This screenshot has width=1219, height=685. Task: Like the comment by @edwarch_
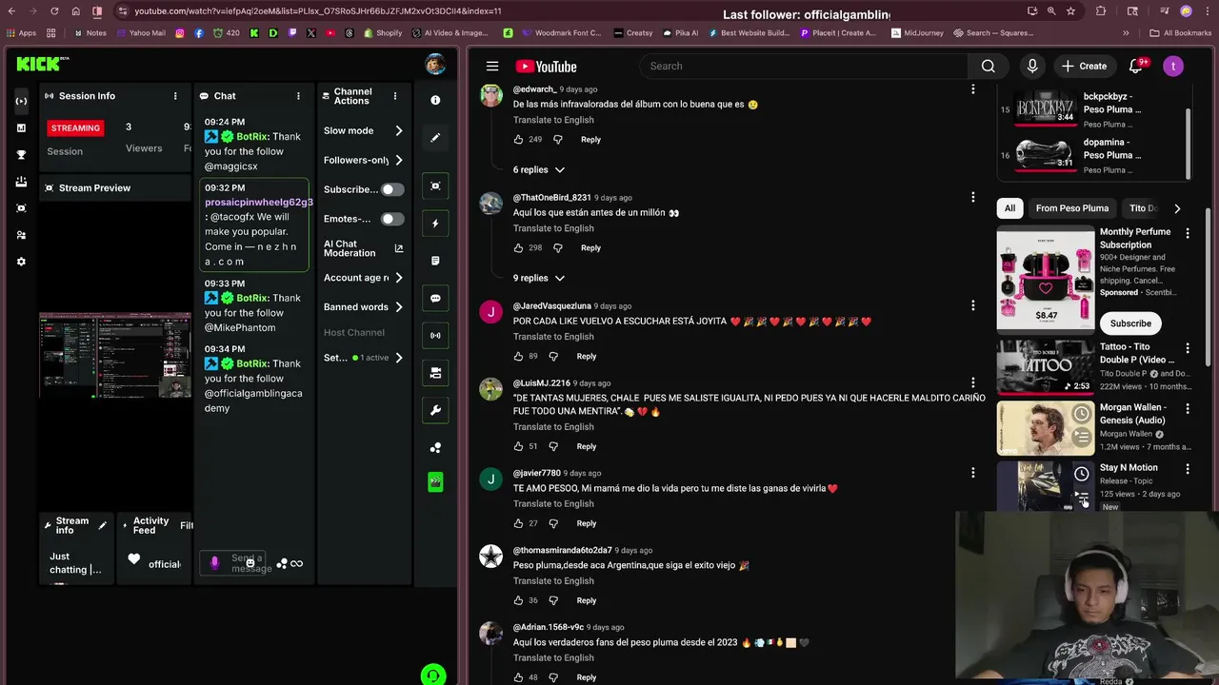tap(518, 139)
